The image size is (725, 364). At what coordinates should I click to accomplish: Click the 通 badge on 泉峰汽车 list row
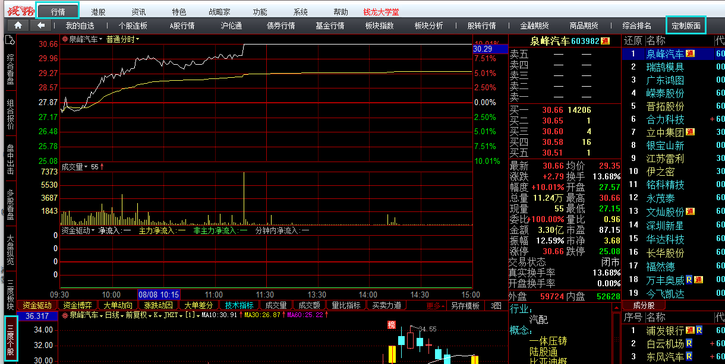690,54
